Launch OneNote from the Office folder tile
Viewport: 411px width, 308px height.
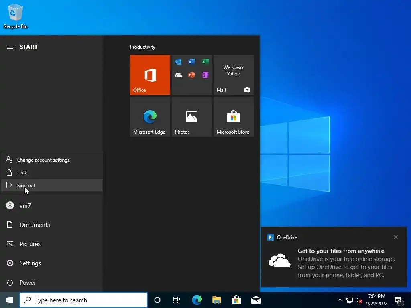click(205, 75)
